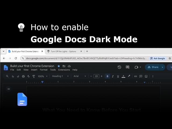Open the Extensions menu

[x=64, y=70]
